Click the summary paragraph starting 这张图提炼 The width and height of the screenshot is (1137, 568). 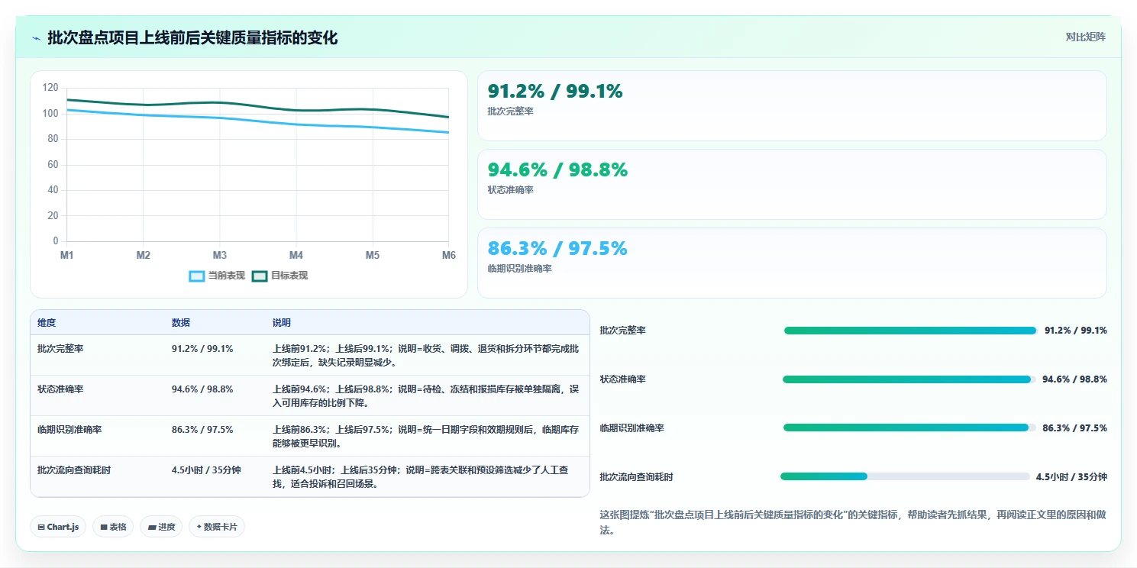[853, 523]
